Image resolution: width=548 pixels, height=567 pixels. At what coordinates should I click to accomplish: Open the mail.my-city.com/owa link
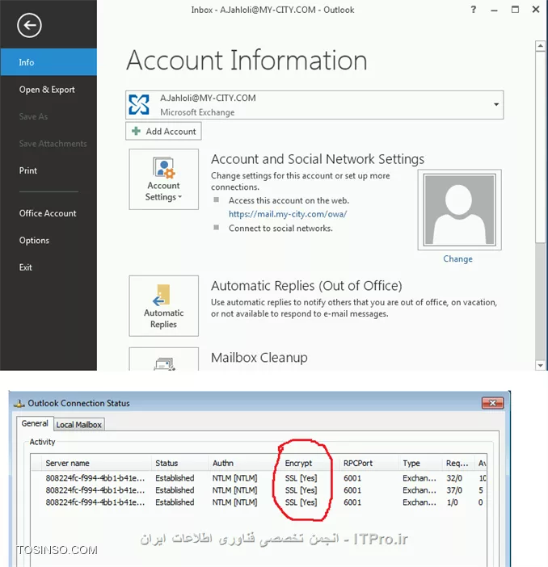(288, 214)
